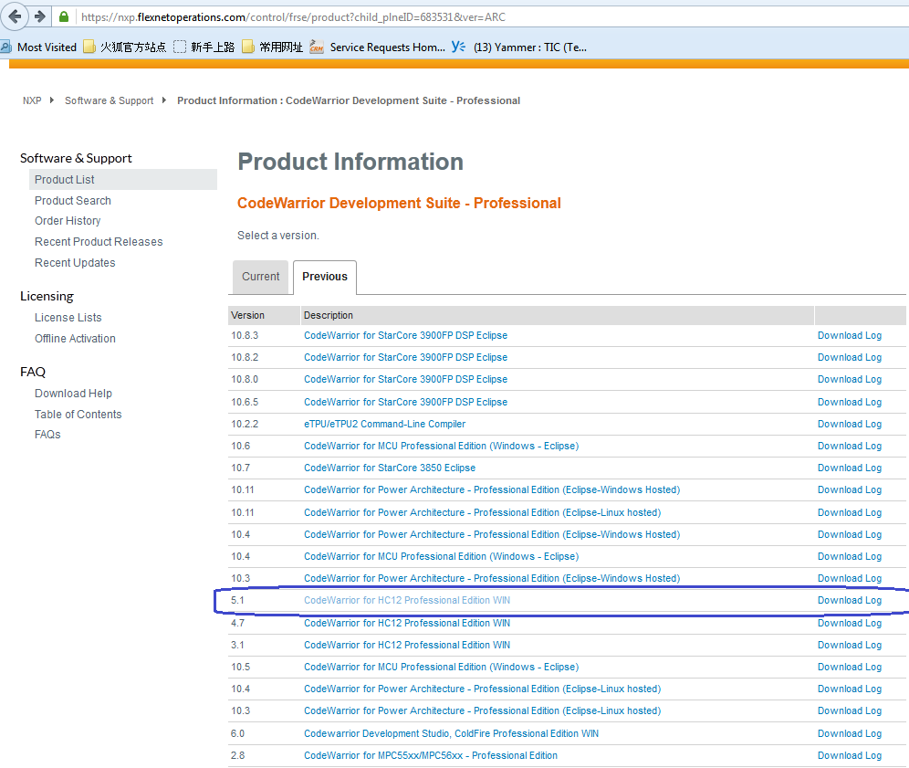Open the Yammer TIC bookmark
The width and height of the screenshot is (909, 768).
(519, 47)
